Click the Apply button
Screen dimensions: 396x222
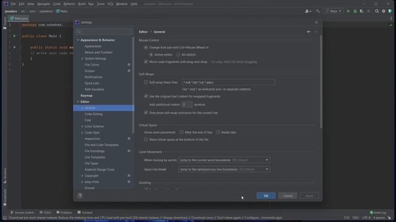pos(309,195)
